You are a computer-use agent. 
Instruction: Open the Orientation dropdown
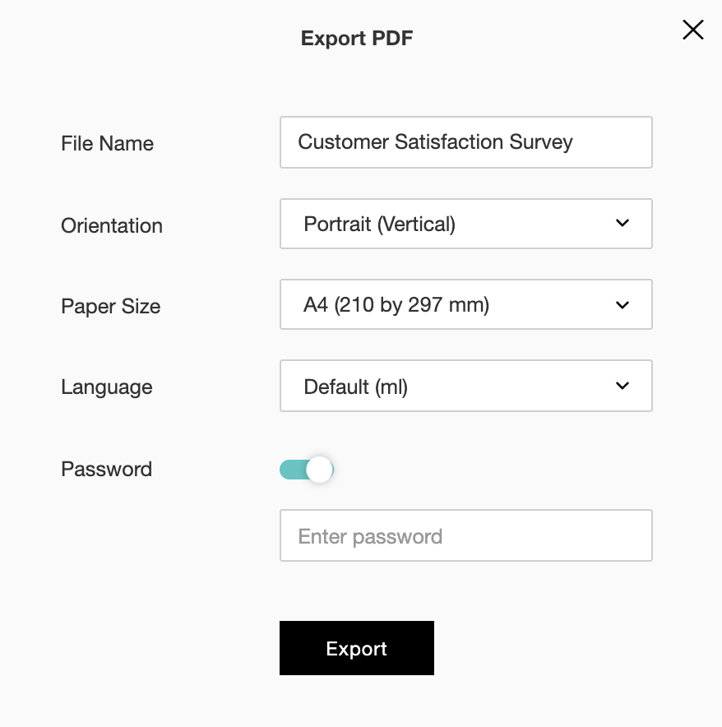tap(465, 224)
